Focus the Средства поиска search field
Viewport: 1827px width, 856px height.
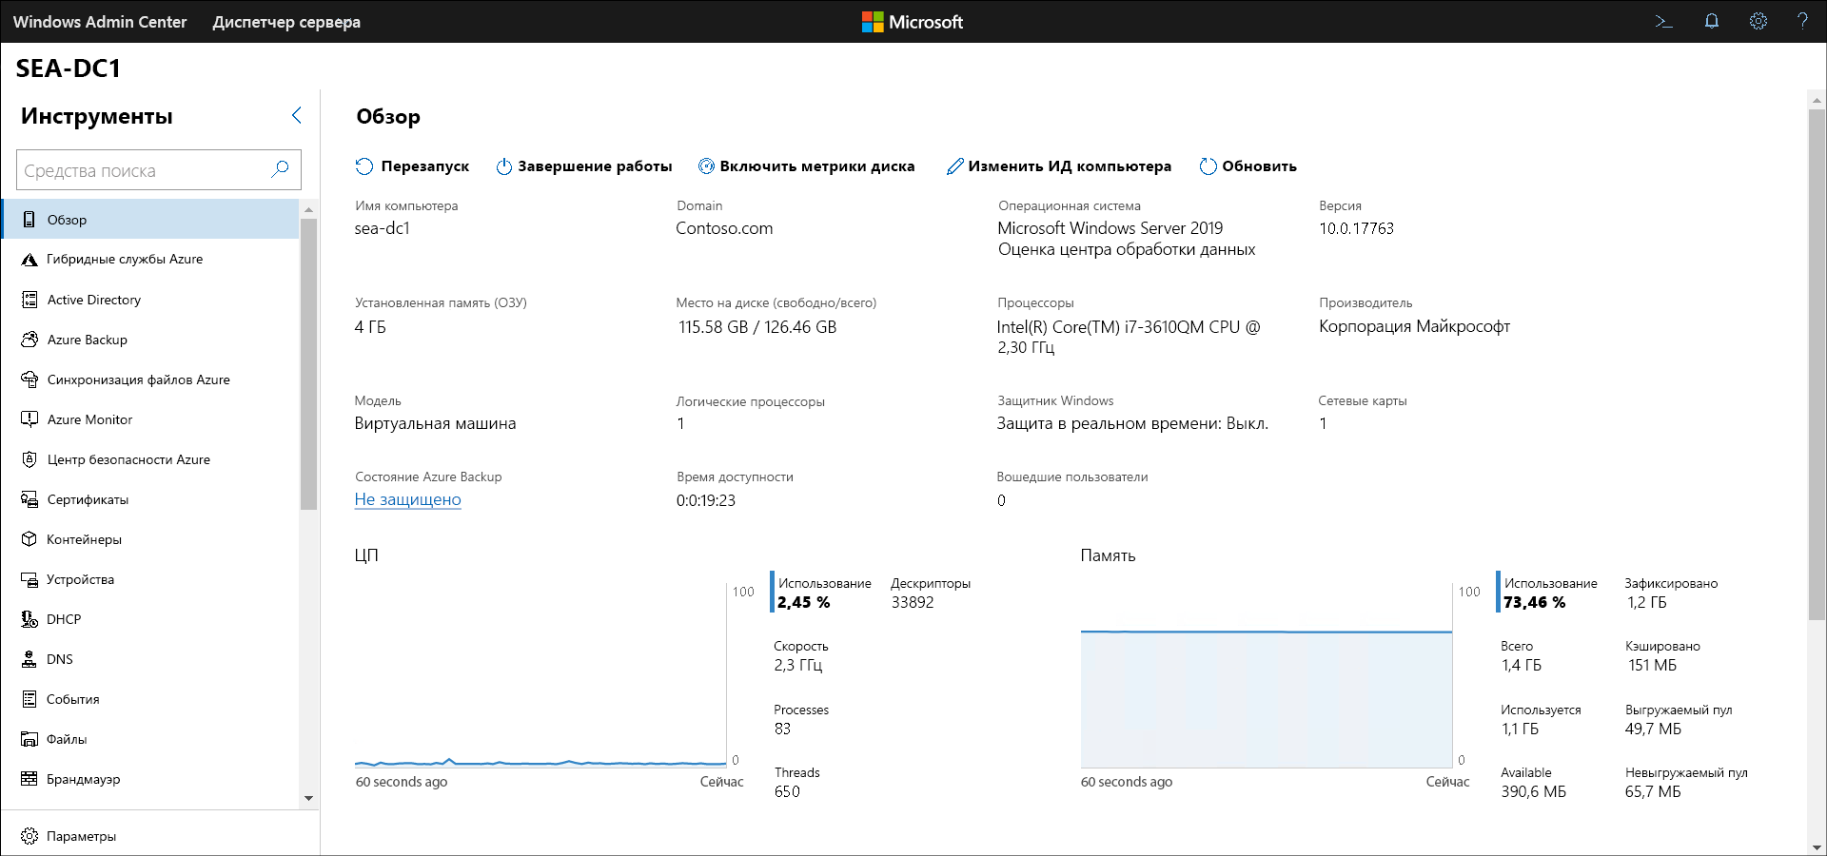(x=159, y=169)
